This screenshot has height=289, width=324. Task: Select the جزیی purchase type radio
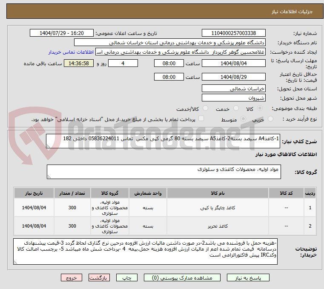[270, 119]
